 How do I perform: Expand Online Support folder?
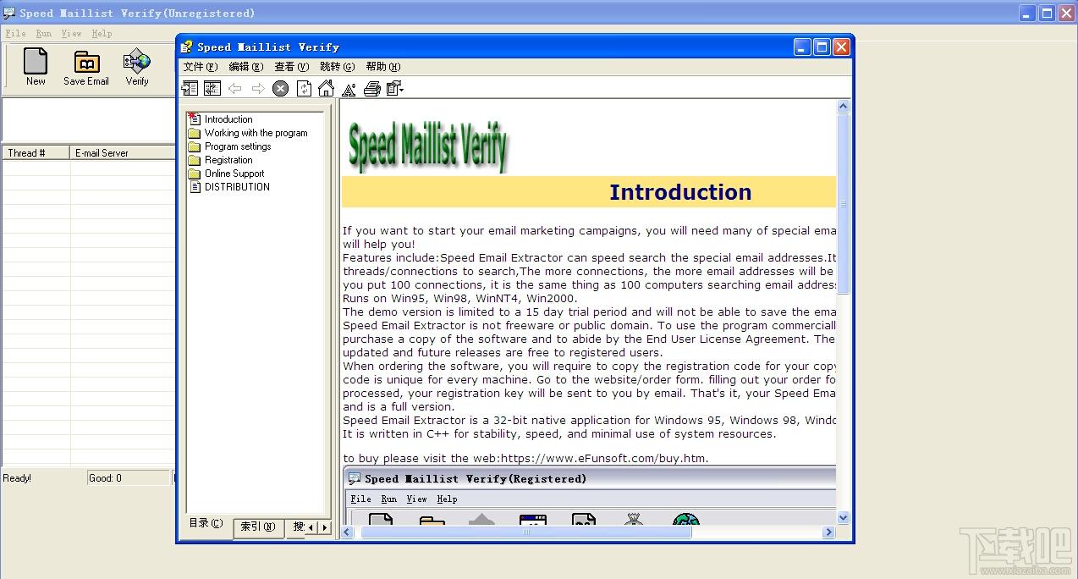pyautogui.click(x=226, y=174)
